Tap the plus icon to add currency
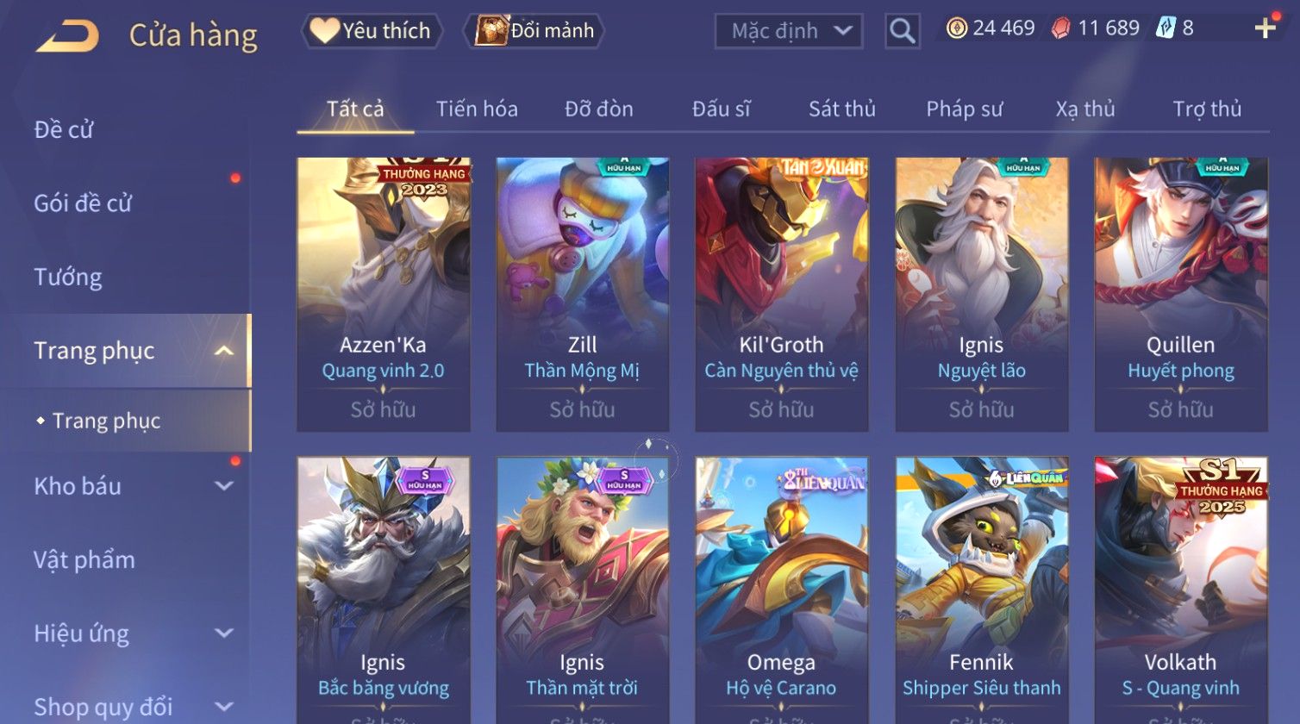This screenshot has width=1300, height=724. tap(1265, 28)
